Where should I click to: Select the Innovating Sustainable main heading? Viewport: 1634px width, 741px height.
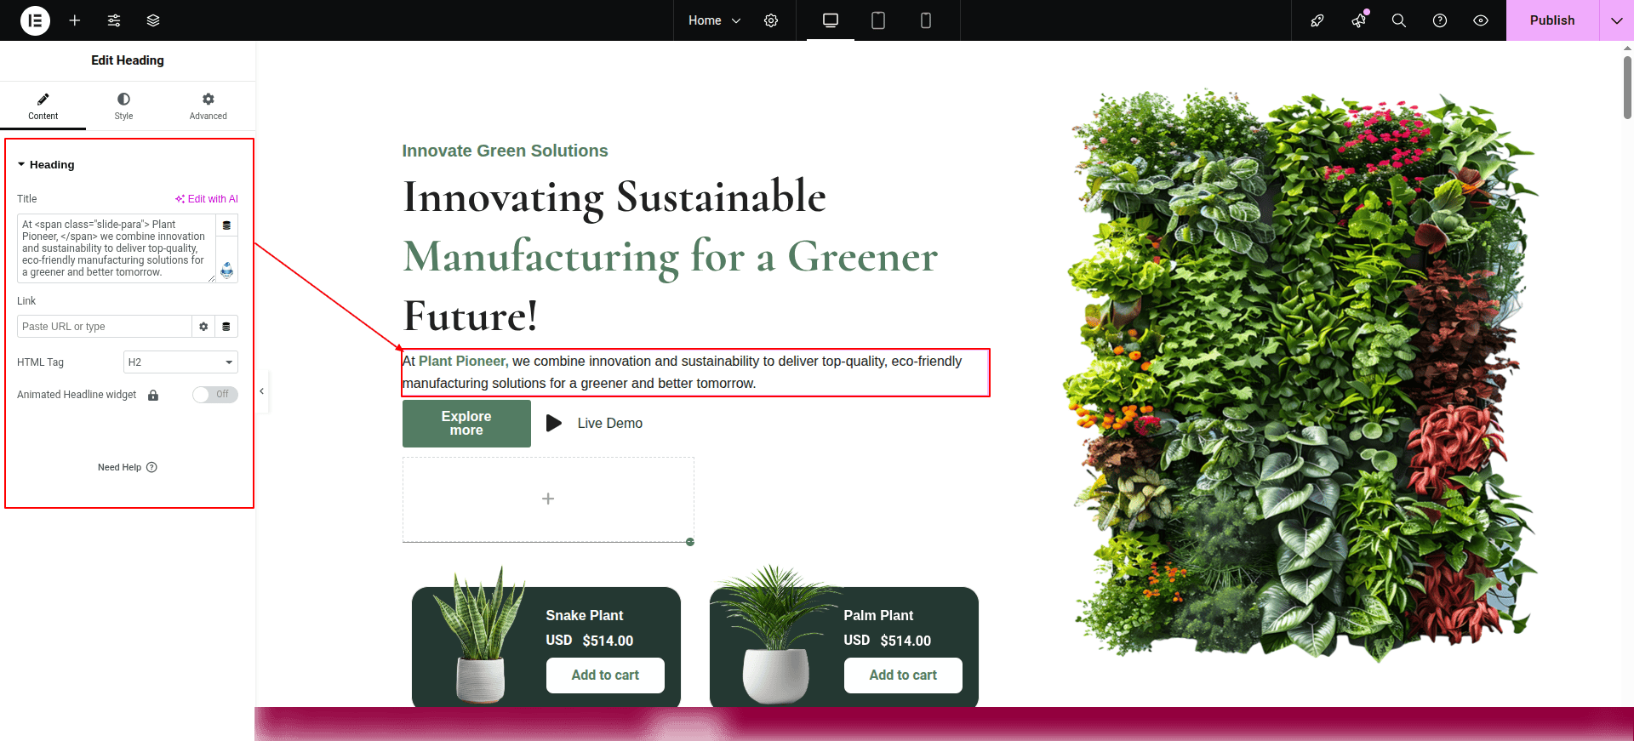(670, 256)
